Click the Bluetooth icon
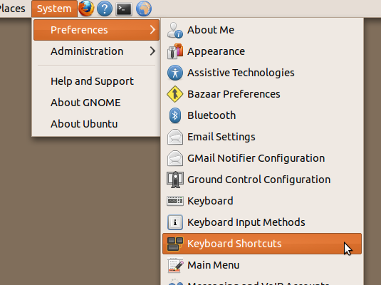The image size is (381, 285). pyautogui.click(x=175, y=115)
